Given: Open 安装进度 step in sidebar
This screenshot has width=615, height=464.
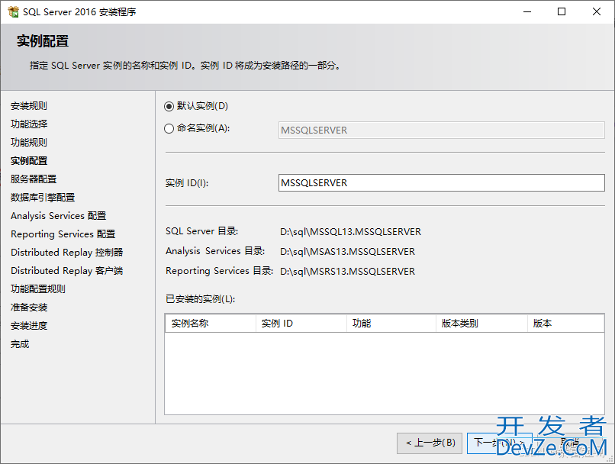Looking at the screenshot, I should coord(29,326).
